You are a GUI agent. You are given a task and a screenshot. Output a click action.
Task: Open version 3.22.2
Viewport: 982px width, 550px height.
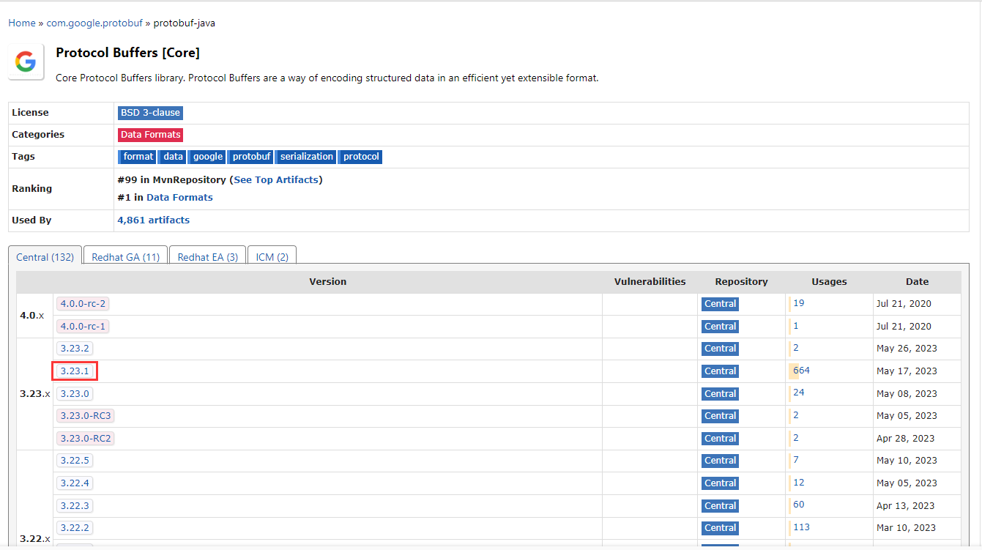tap(75, 528)
